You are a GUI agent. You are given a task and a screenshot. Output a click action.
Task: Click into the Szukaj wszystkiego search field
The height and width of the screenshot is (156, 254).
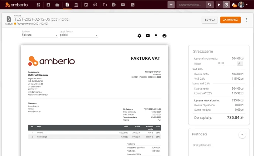tap(191, 5)
